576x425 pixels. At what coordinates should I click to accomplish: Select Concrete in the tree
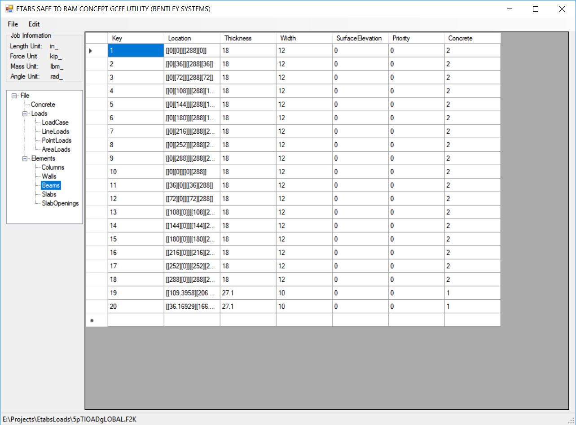tap(43, 105)
